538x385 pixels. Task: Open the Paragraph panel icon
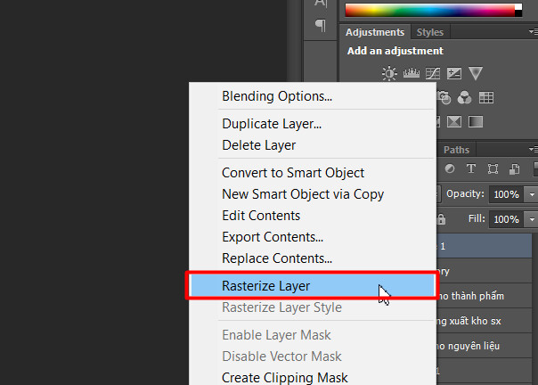(x=321, y=25)
